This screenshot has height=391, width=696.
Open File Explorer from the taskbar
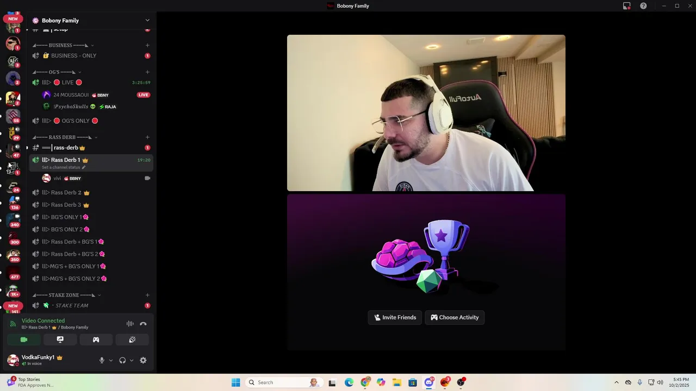pyautogui.click(x=397, y=382)
